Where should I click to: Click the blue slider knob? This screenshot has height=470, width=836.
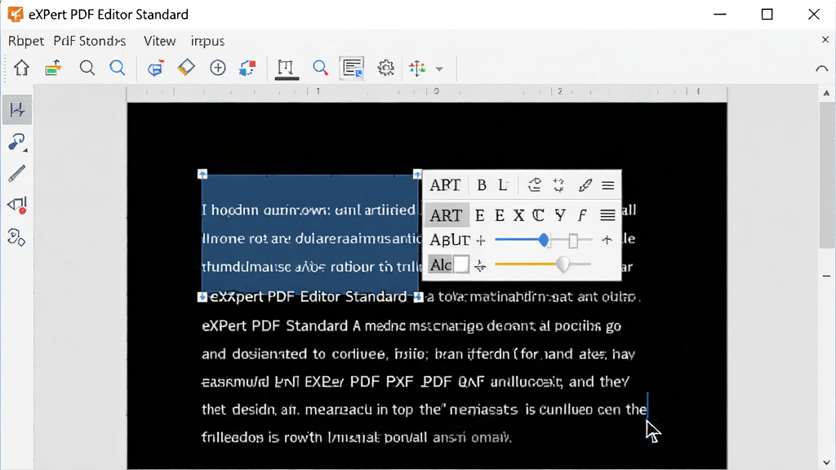tap(543, 240)
